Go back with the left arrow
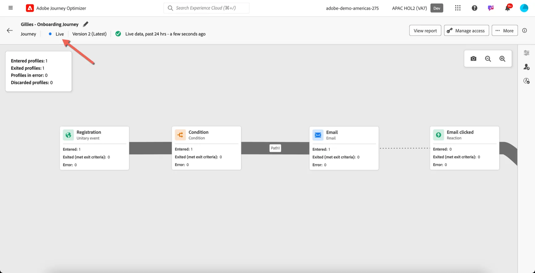Screen dimensions: 535x273 click(10, 30)
